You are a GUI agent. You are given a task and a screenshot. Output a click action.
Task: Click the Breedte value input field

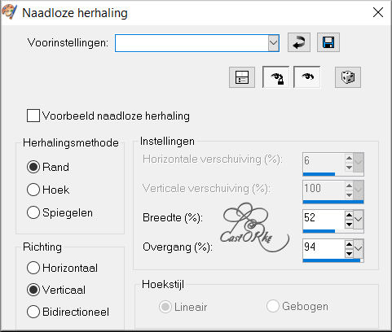point(324,219)
